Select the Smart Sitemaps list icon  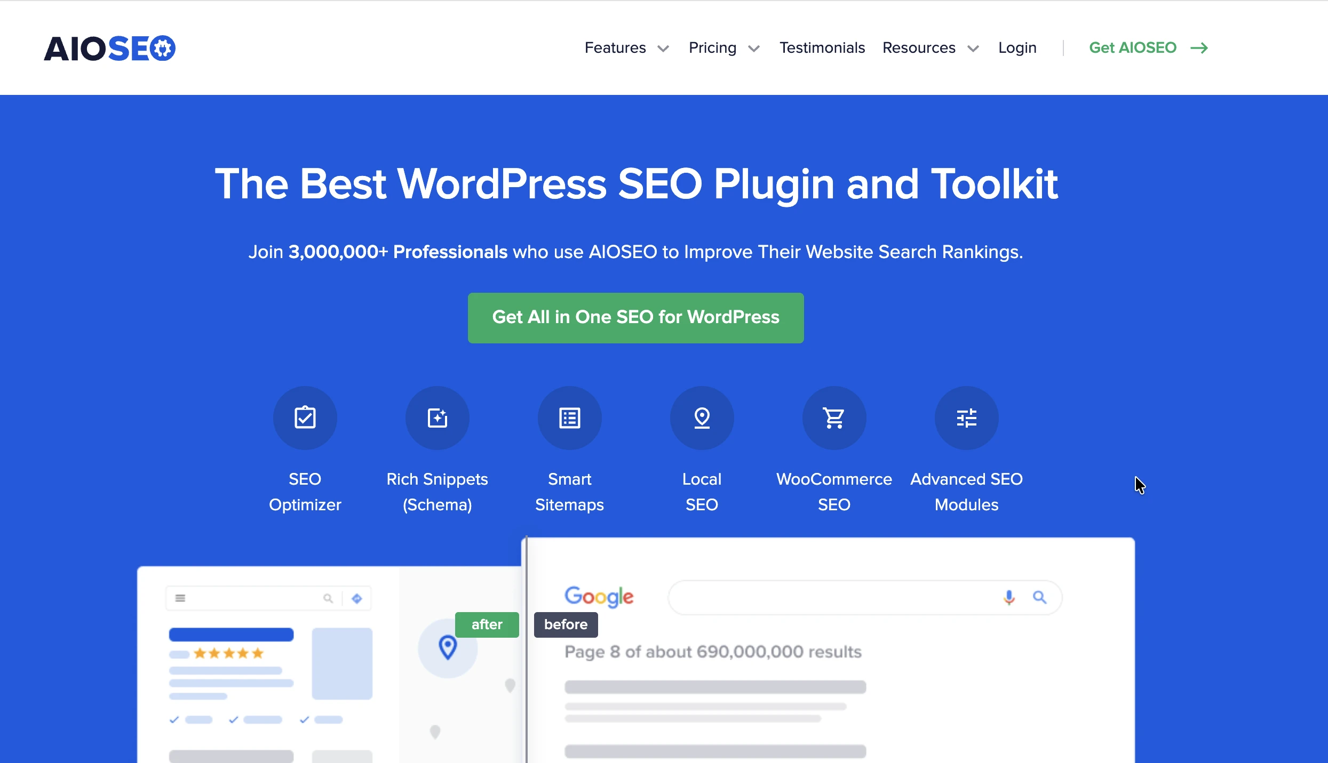point(569,417)
